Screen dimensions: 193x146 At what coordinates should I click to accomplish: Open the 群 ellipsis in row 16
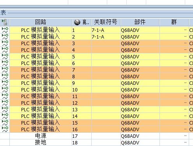point(185,129)
